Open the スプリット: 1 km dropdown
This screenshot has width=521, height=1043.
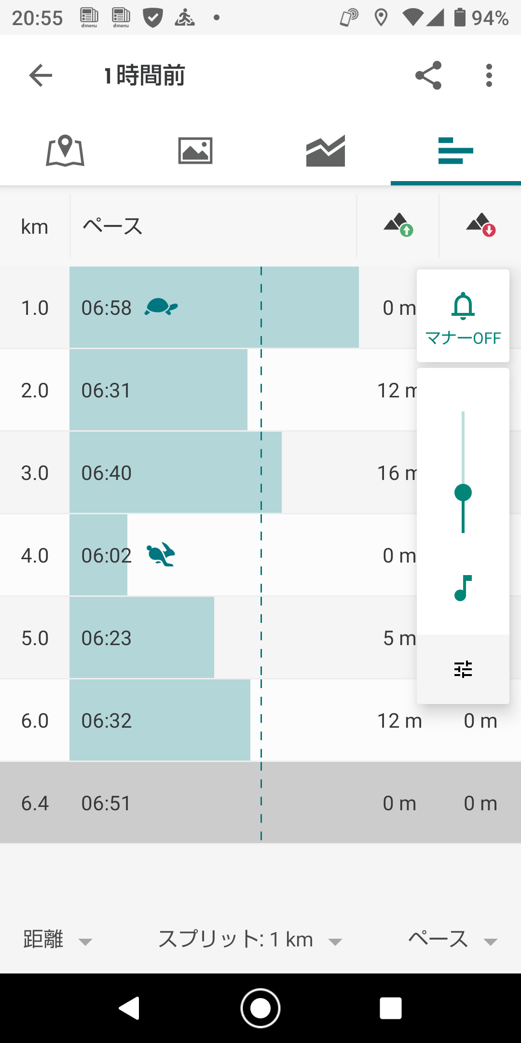point(250,940)
